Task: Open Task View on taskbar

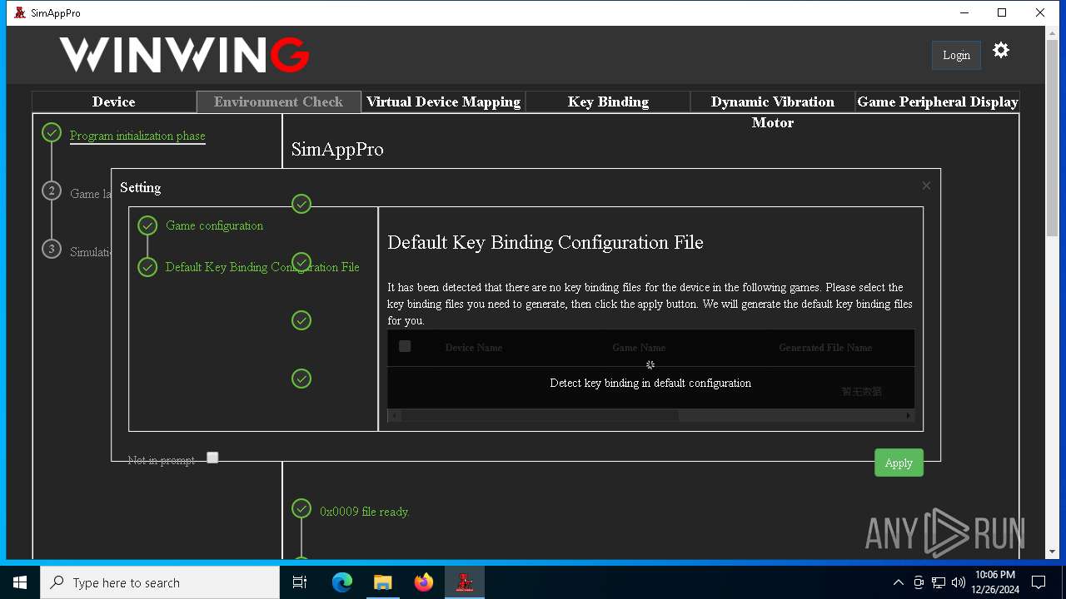Action: [300, 582]
